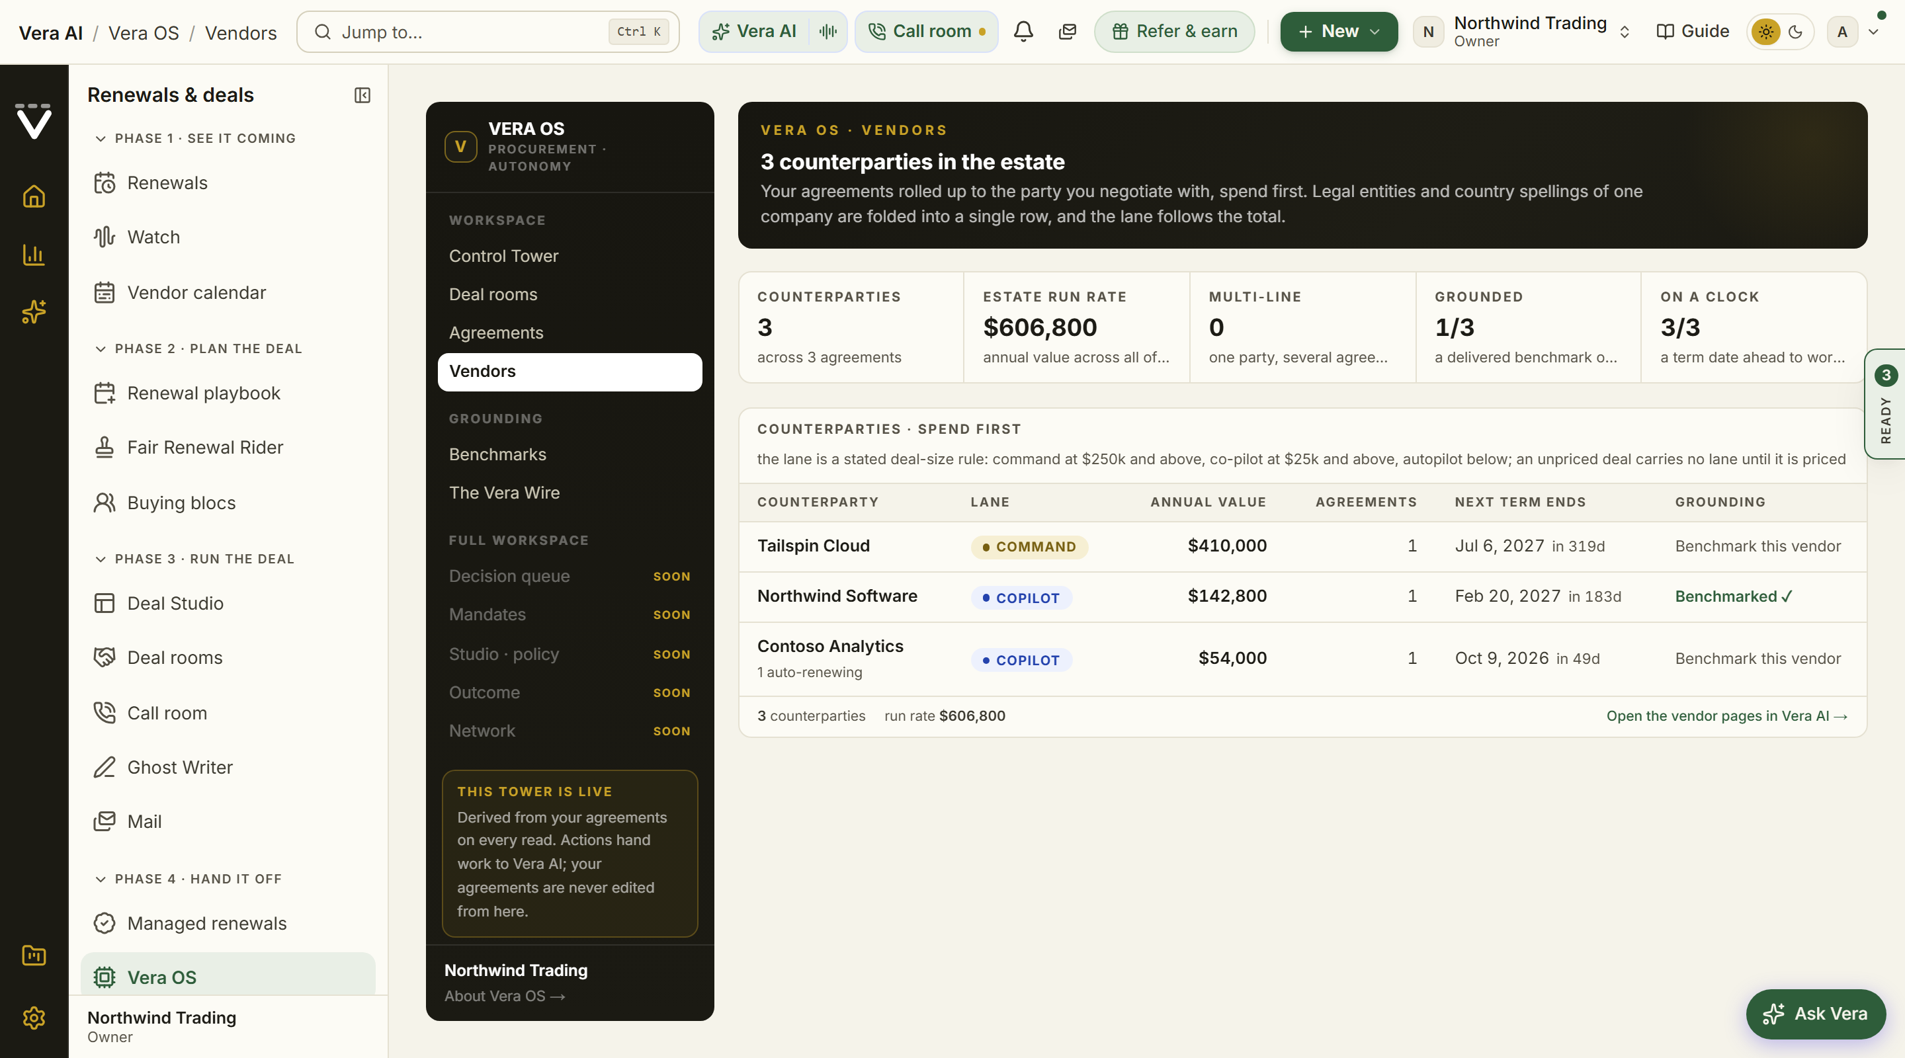Open Vendor calendar in the sidebar
This screenshot has height=1058, width=1905.
228,293
